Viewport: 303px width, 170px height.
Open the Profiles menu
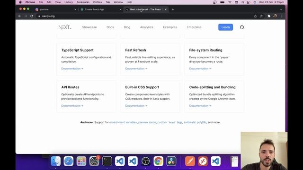pyautogui.click(x=98, y=2)
